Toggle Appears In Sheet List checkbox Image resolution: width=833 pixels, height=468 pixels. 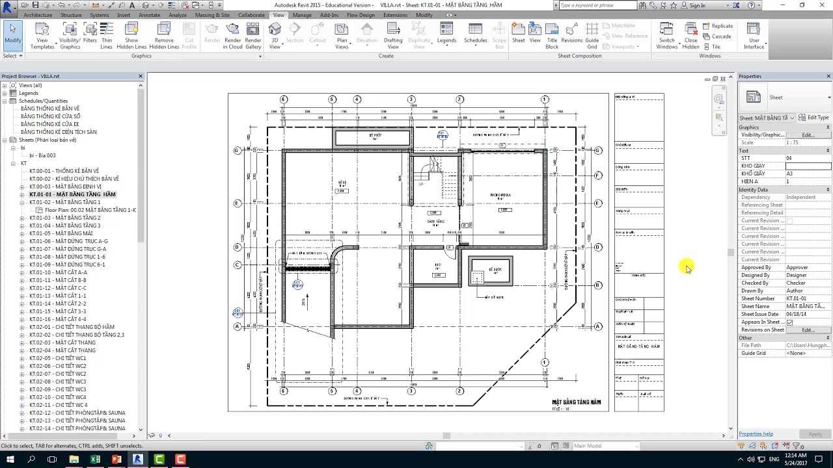point(789,322)
